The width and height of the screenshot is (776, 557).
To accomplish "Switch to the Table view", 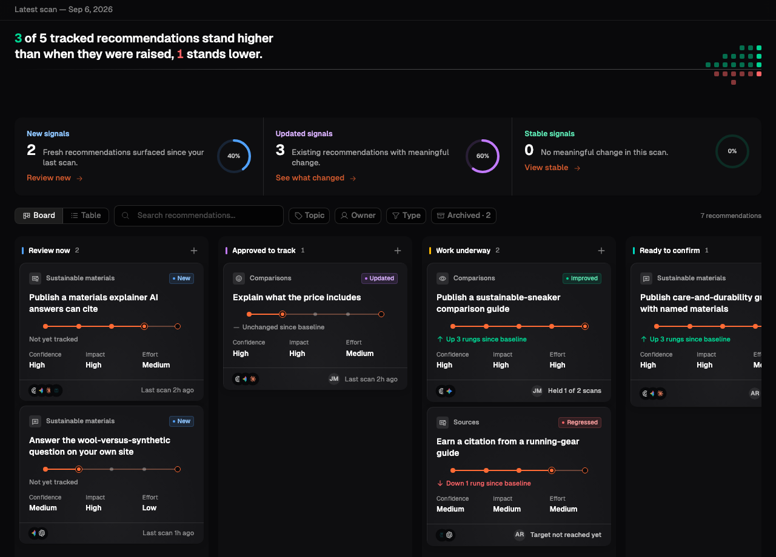I will (86, 216).
